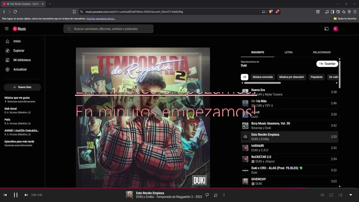Click player bar album thumbnail
The width and height of the screenshot is (359, 202).
(x=129, y=195)
